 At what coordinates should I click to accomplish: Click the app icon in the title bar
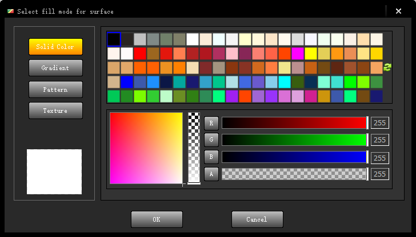click(10, 11)
